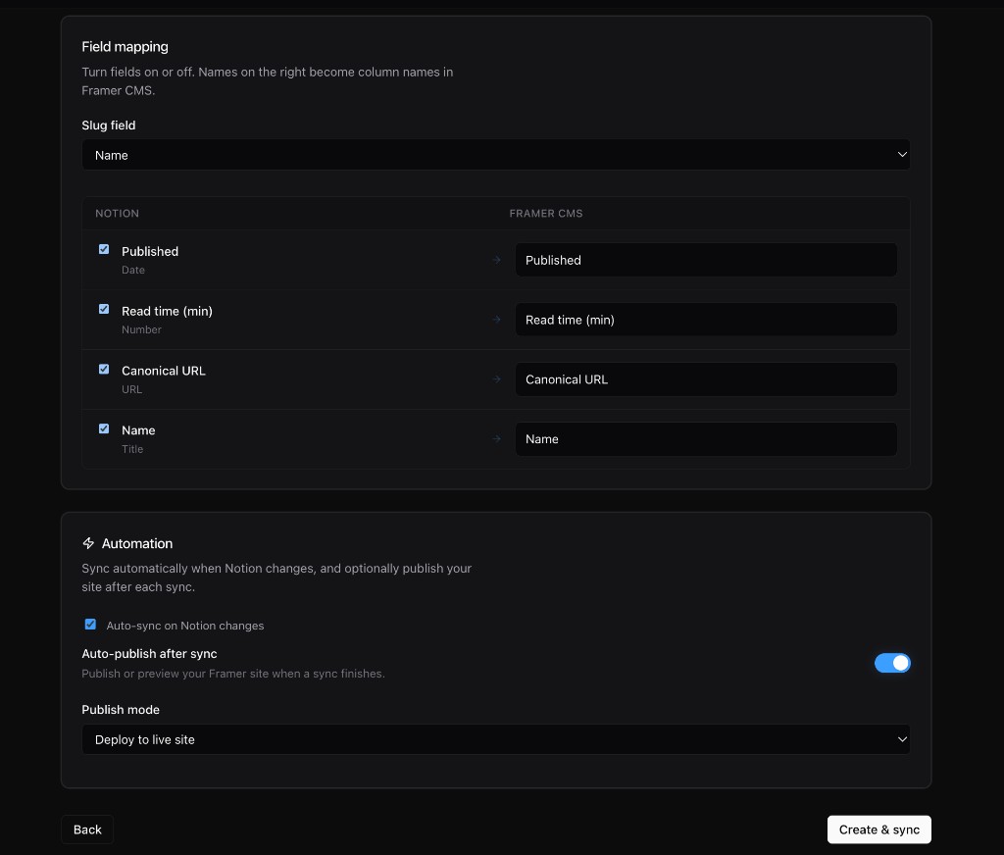Turn off Auto-publish after sync toggle
Screen dimensions: 1004x855
pyautogui.click(x=892, y=663)
